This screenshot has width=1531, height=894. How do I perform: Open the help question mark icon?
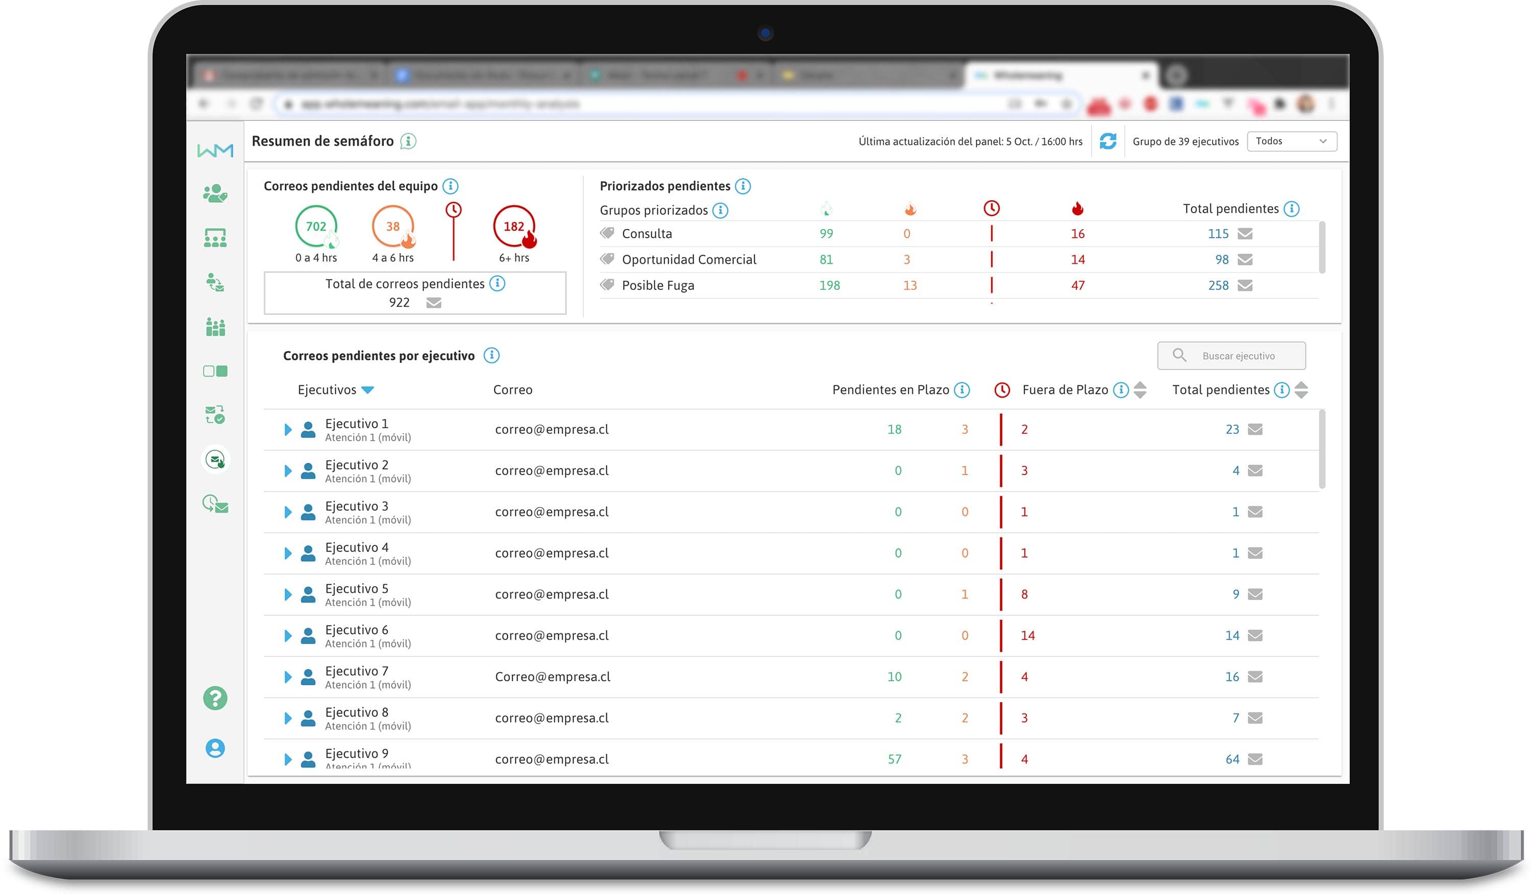tap(215, 699)
